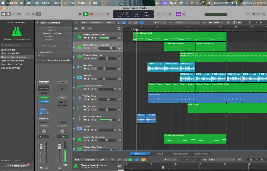
Task: Open the Quantize 1/16 Note dropdown
Action: point(61,33)
